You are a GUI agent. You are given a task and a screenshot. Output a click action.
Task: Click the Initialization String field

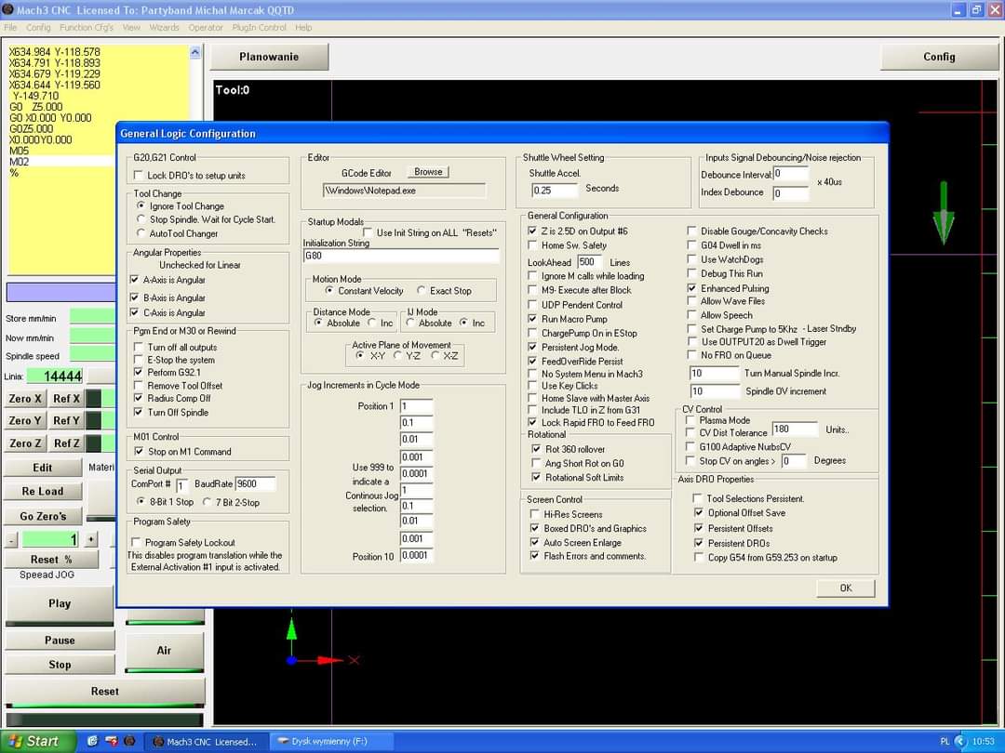[401, 256]
